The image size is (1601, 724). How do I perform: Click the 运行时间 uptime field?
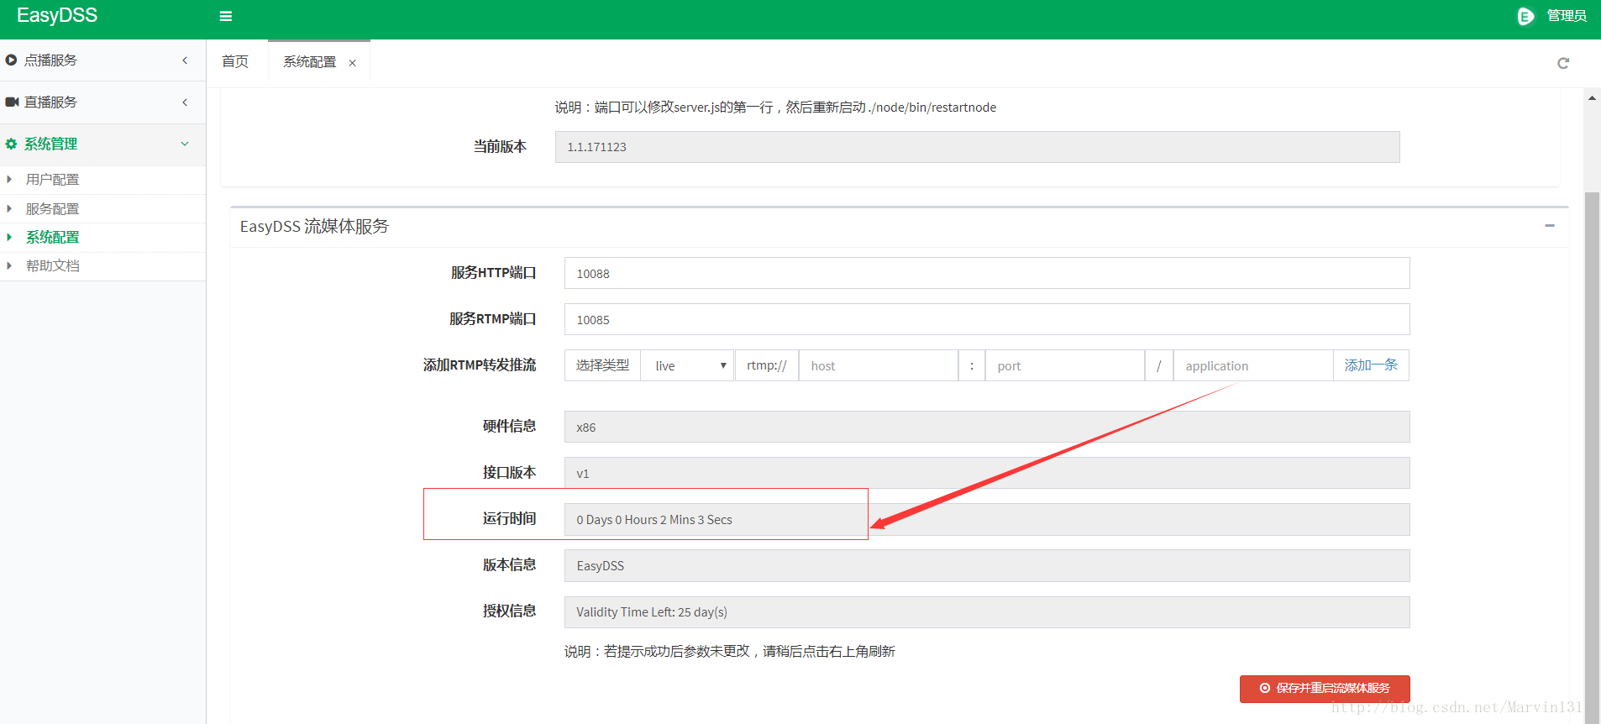pos(987,520)
